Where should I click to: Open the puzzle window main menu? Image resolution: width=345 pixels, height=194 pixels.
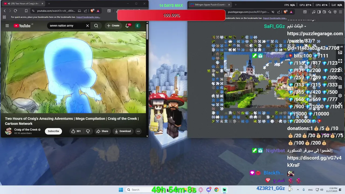click(x=341, y=12)
